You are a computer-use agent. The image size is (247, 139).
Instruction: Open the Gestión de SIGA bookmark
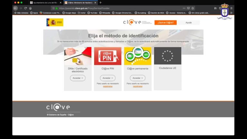click(156, 13)
